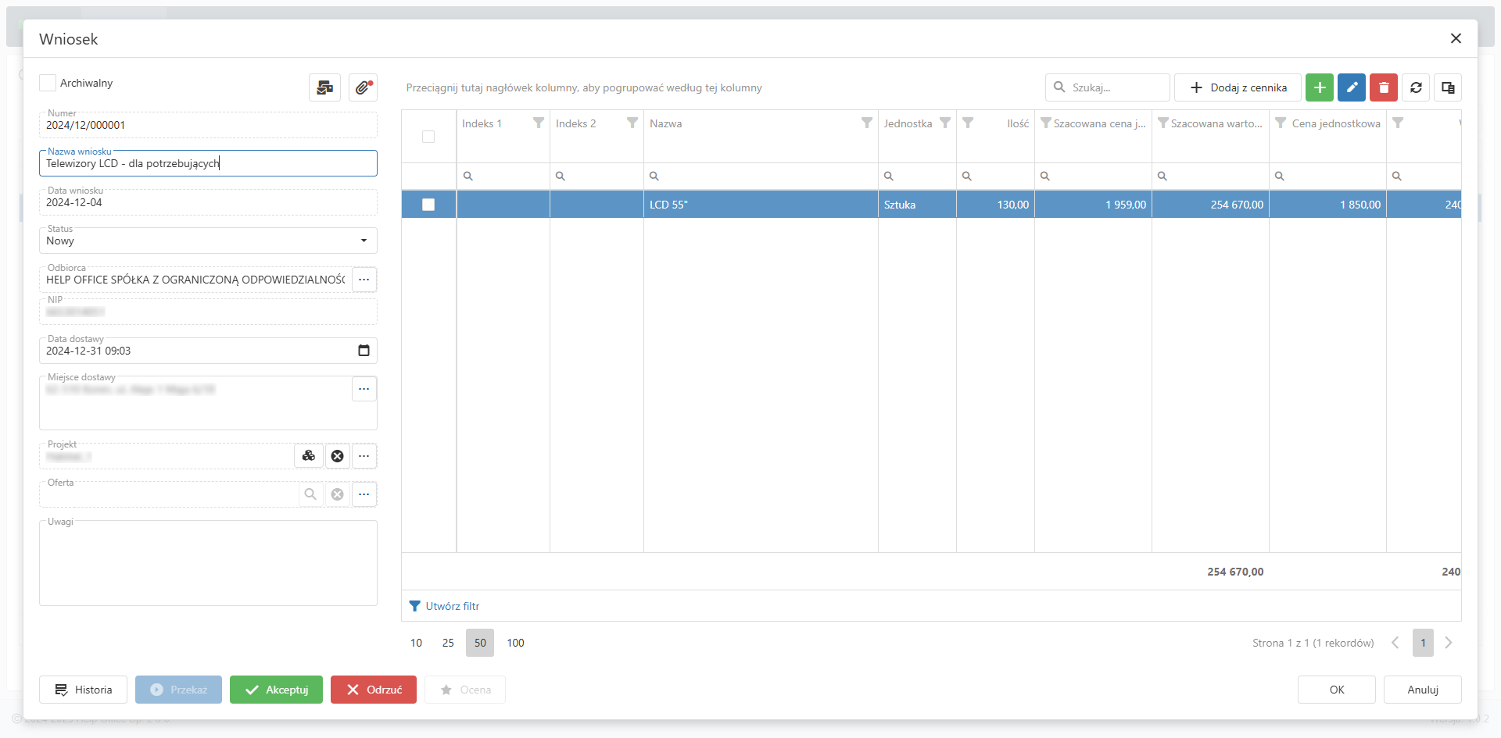Screen dimensions: 1501x738
Task: Open the attachments paperclip icon
Action: pos(363,87)
